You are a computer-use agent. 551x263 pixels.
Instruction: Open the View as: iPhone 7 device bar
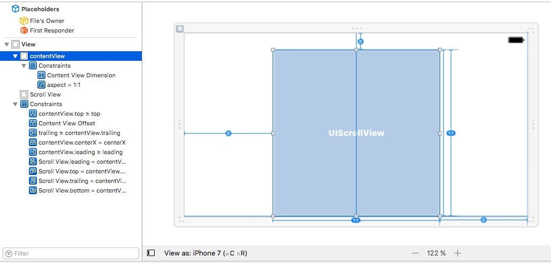tap(205, 253)
